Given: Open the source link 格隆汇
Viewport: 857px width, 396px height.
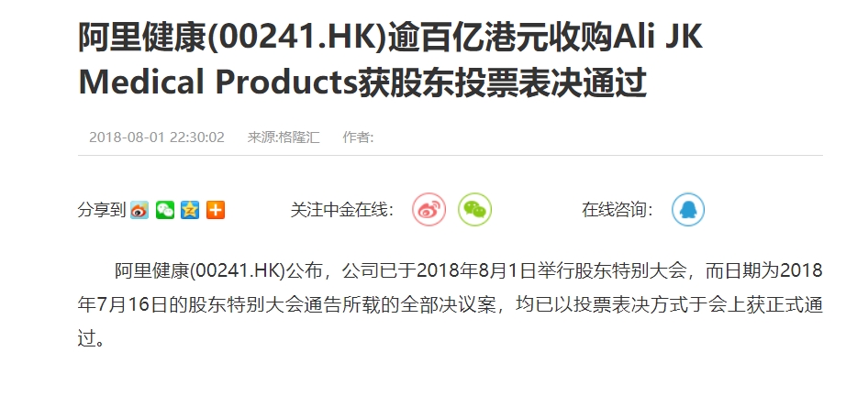Looking at the screenshot, I should pyautogui.click(x=299, y=137).
